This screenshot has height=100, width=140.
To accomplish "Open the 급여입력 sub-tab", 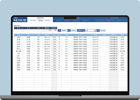I will click(x=47, y=21).
